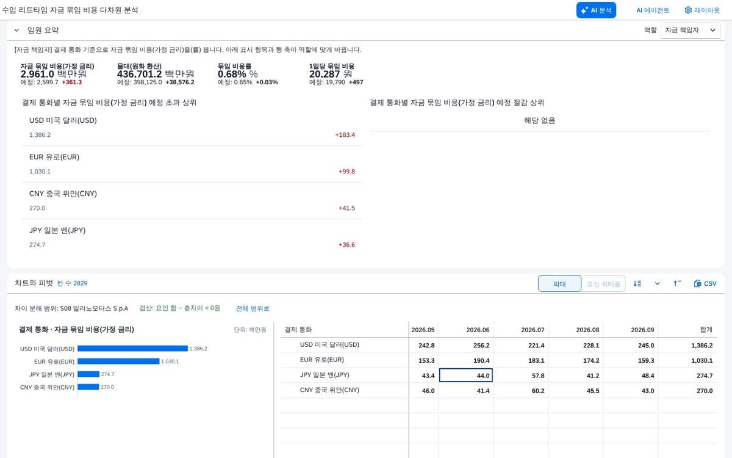Open the EUR 유로(EUR) summary row
732x458 pixels.
pos(192,164)
